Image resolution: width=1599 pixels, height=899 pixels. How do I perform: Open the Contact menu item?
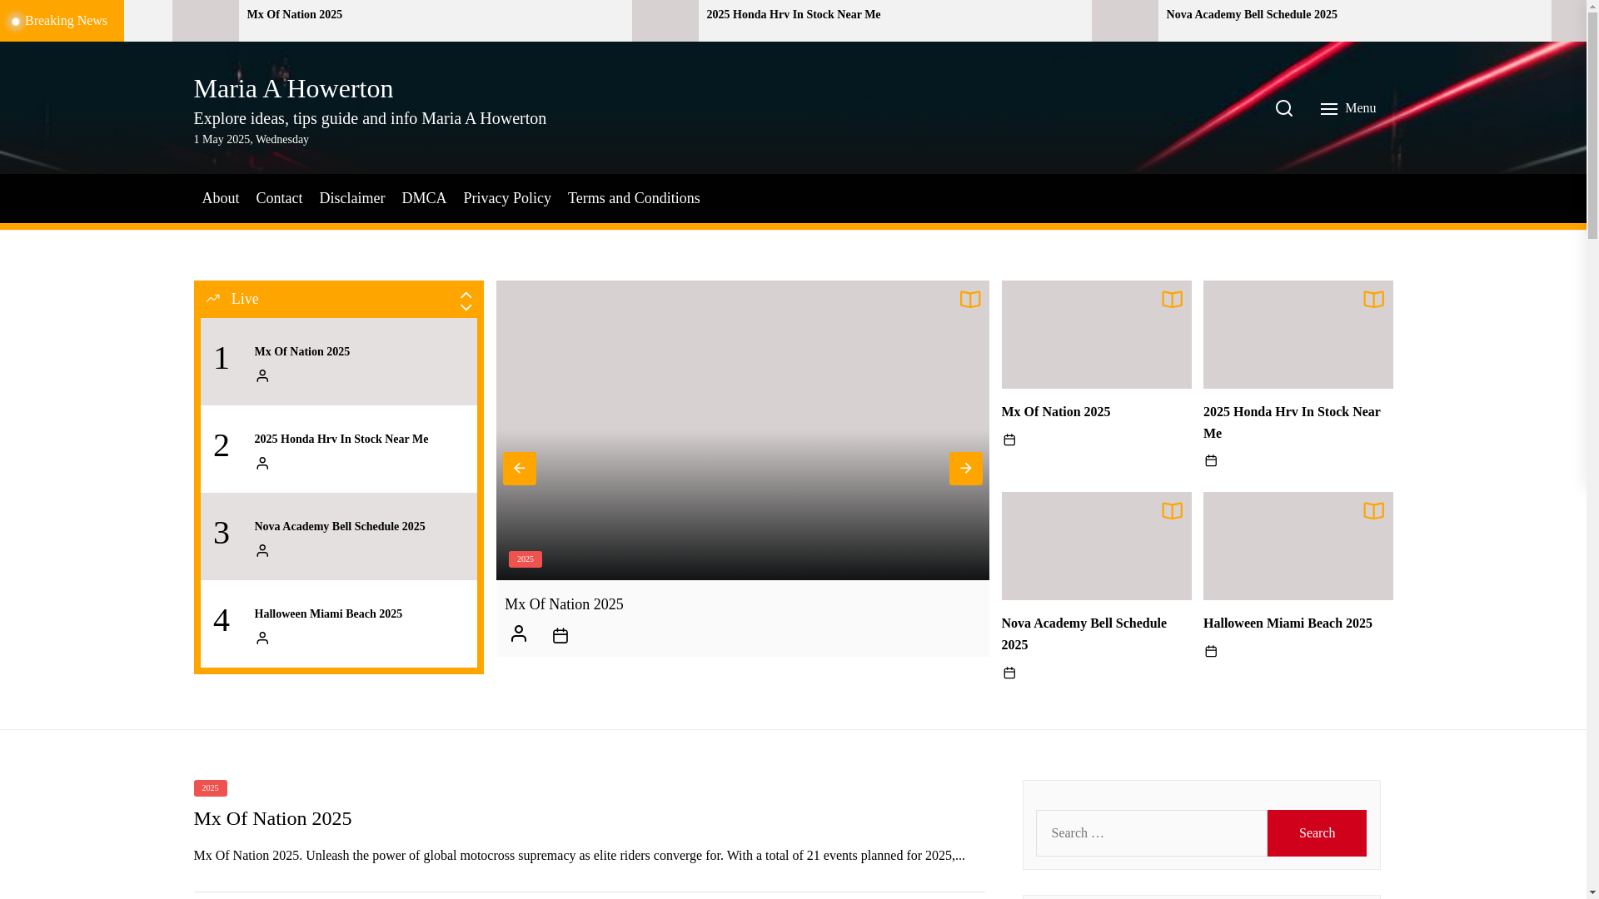(279, 198)
